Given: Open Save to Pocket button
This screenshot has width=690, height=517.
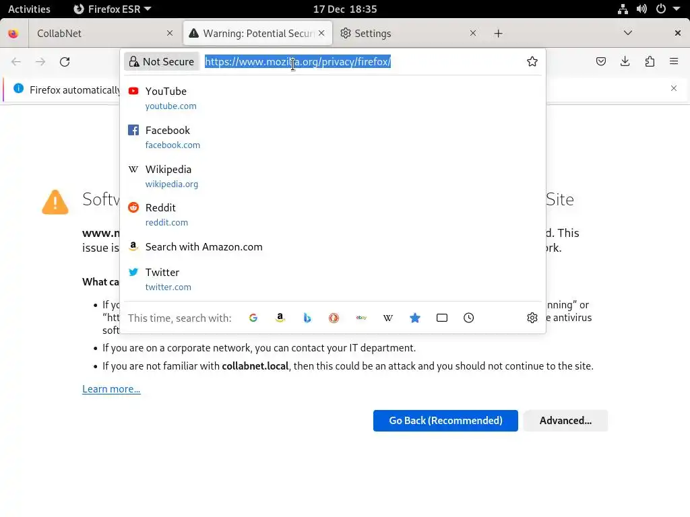Looking at the screenshot, I should tap(600, 61).
